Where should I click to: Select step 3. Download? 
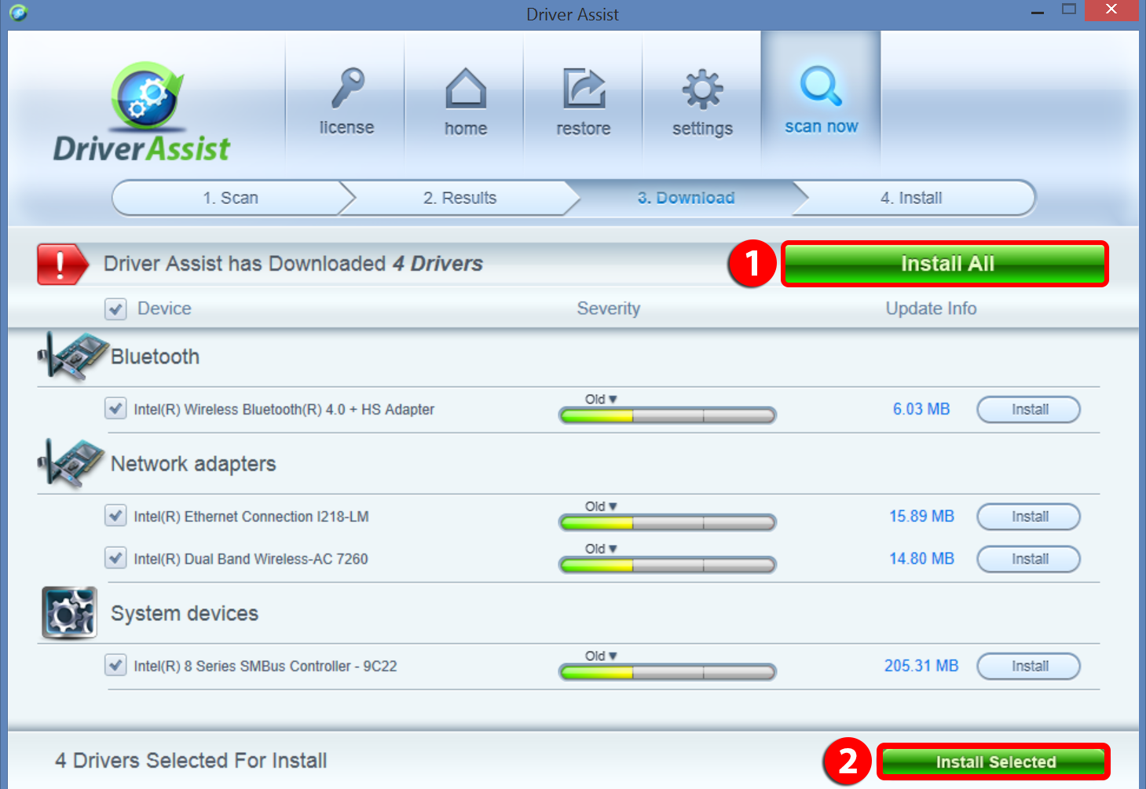click(686, 198)
